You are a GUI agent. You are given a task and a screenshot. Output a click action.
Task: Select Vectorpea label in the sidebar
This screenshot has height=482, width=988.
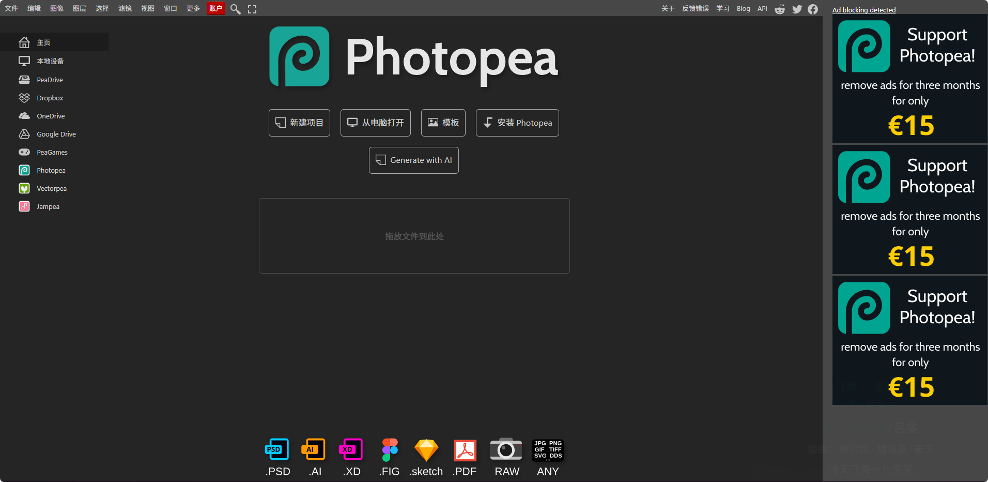(x=52, y=188)
